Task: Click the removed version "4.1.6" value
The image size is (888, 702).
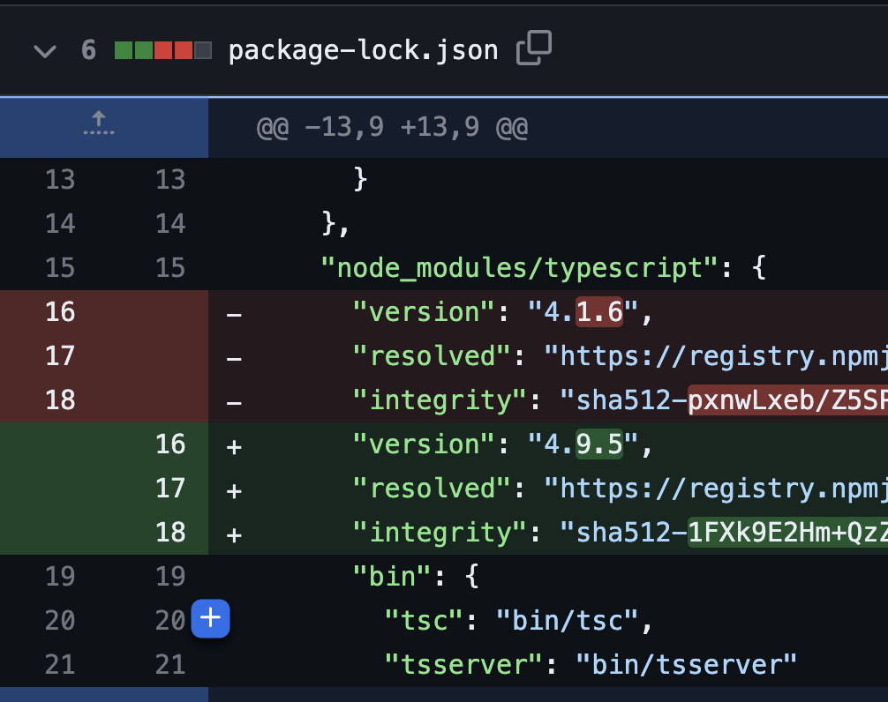Action: click(583, 311)
